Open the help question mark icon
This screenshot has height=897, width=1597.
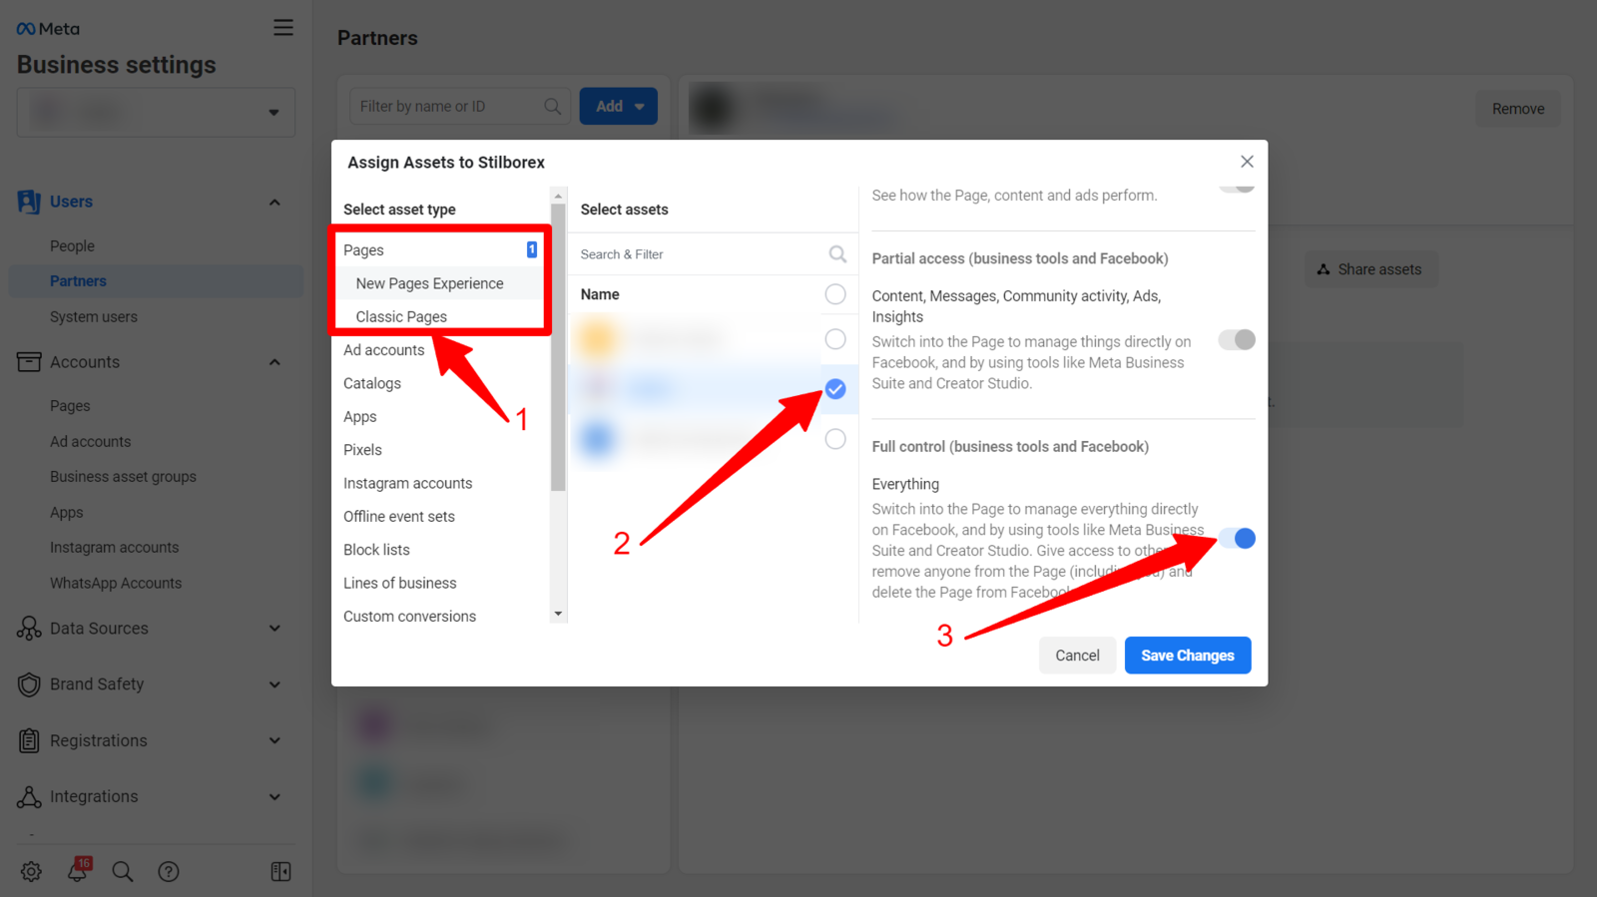pyautogui.click(x=169, y=871)
